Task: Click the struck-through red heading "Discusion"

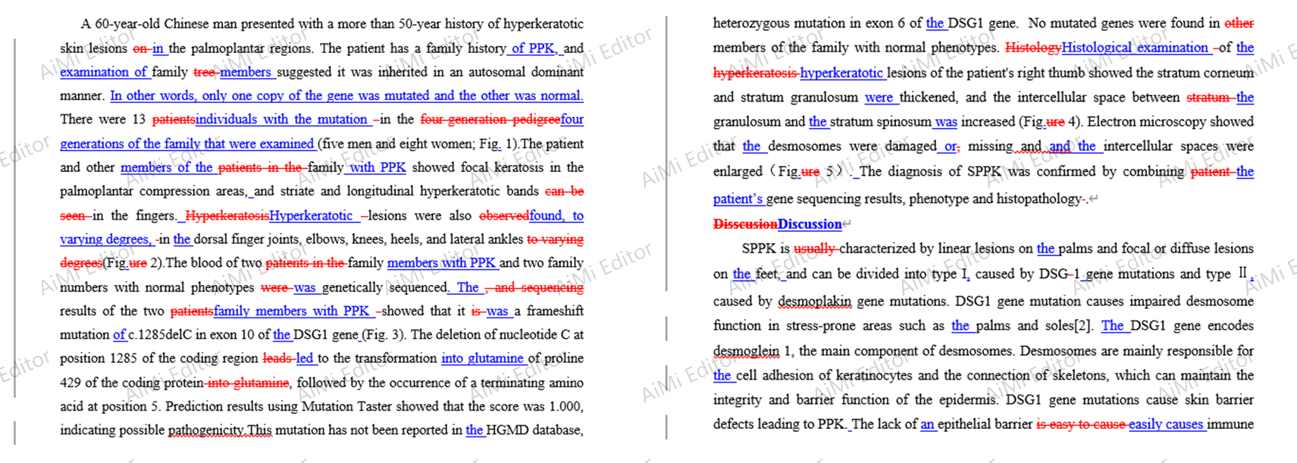Action: [x=745, y=224]
